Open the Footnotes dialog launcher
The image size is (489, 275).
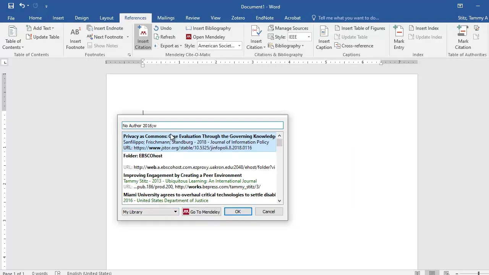click(129, 55)
